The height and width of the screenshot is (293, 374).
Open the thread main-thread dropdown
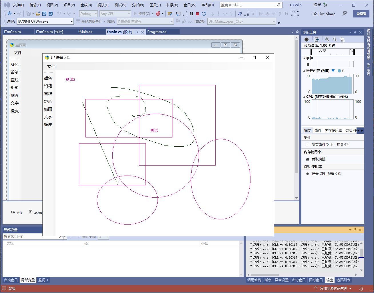pos(145,21)
